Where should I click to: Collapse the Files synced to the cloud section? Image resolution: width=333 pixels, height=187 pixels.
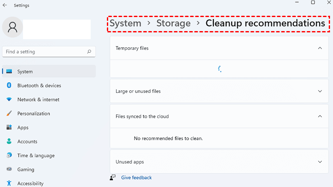(320, 116)
